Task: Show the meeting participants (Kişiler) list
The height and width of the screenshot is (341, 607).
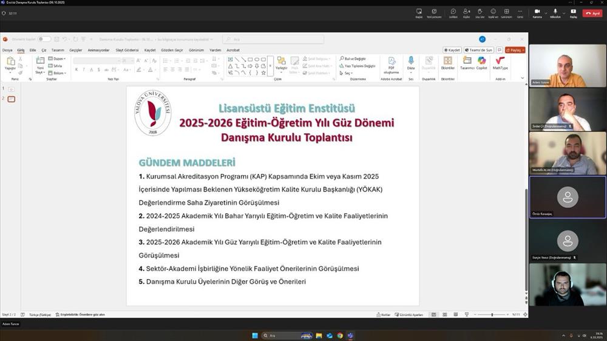Action: click(x=467, y=12)
